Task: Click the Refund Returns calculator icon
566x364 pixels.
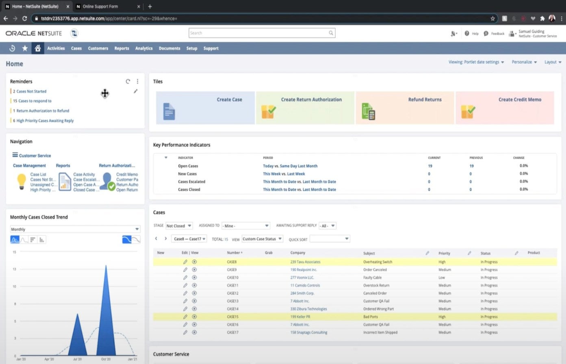Action: click(368, 111)
